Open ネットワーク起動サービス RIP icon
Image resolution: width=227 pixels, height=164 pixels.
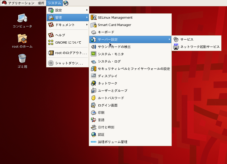tap(176, 47)
